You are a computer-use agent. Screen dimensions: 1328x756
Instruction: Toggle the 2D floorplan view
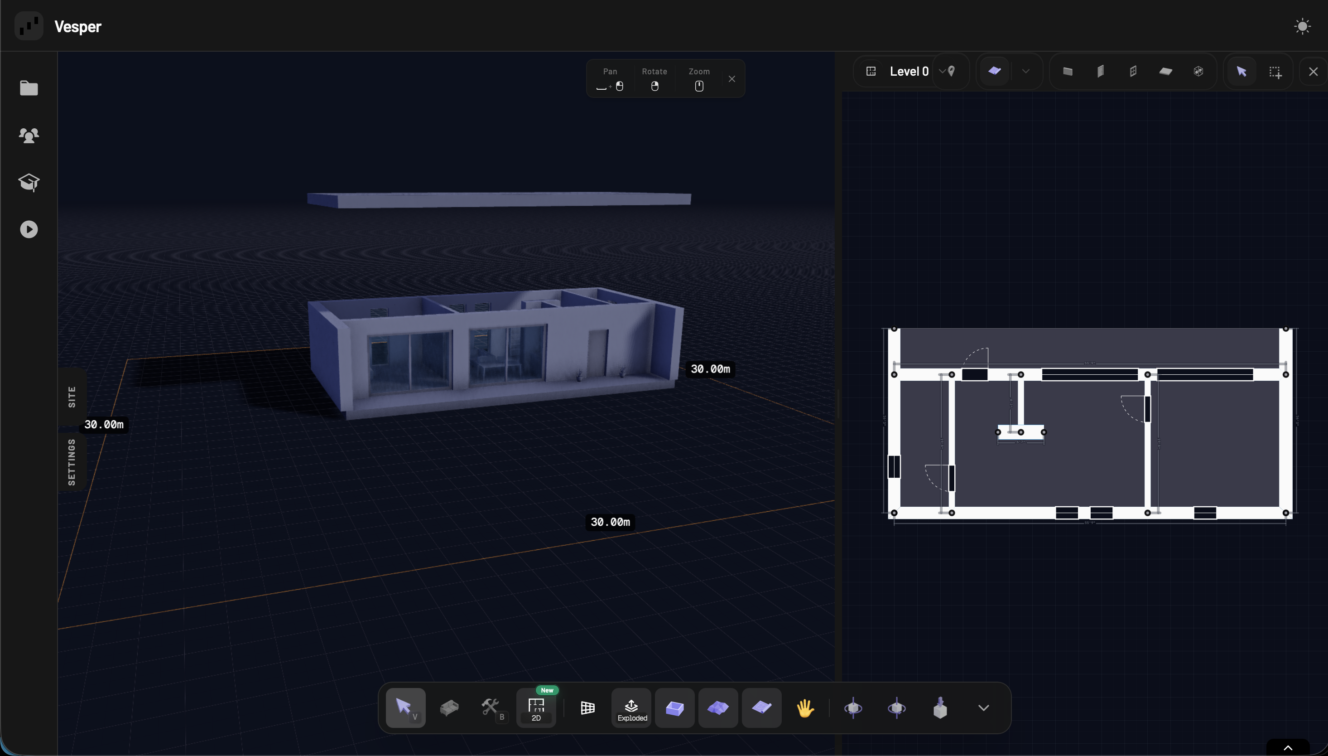click(x=536, y=708)
